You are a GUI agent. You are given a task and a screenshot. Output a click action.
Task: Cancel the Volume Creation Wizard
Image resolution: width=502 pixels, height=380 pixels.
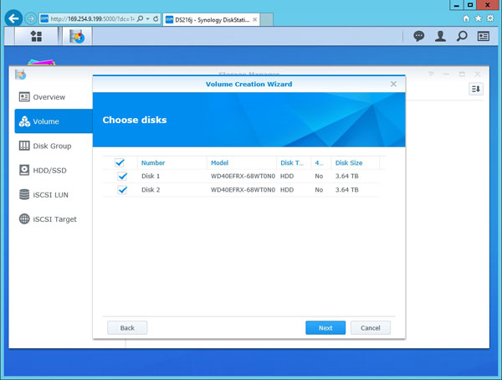click(370, 327)
